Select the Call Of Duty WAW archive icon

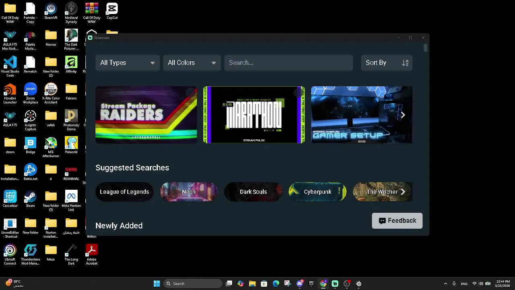pyautogui.click(x=92, y=13)
